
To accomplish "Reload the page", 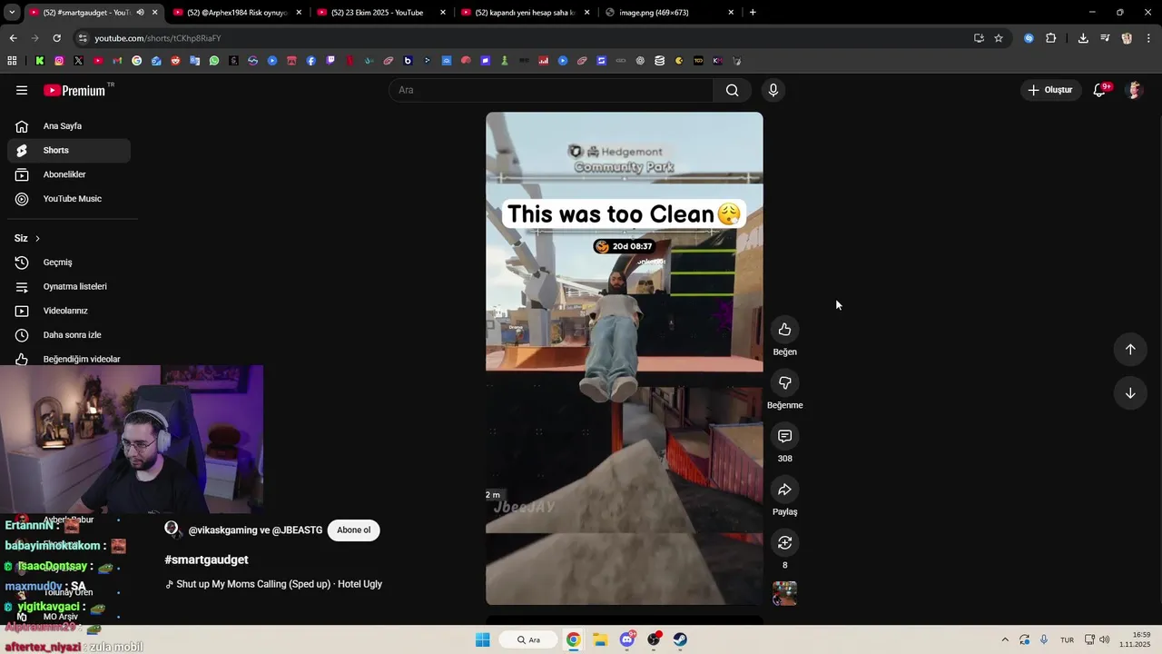I will tap(56, 38).
